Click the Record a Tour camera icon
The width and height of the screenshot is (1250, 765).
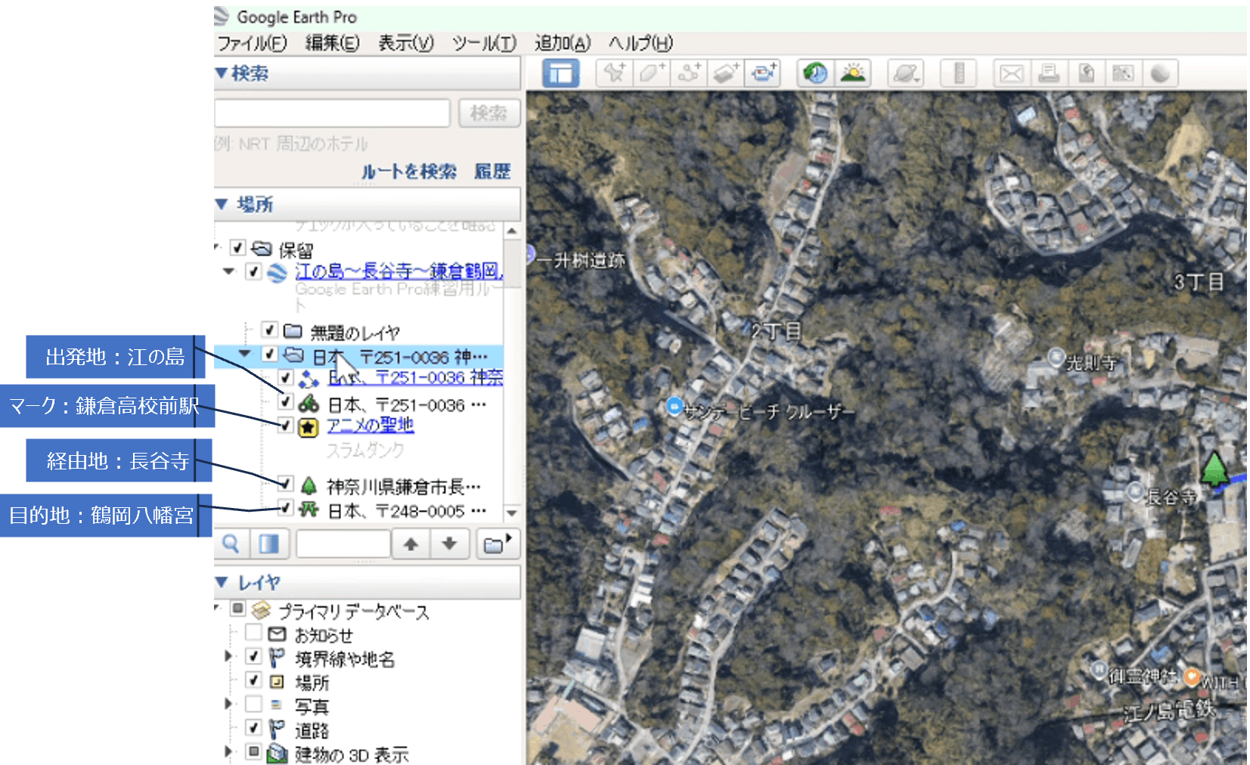tap(762, 73)
